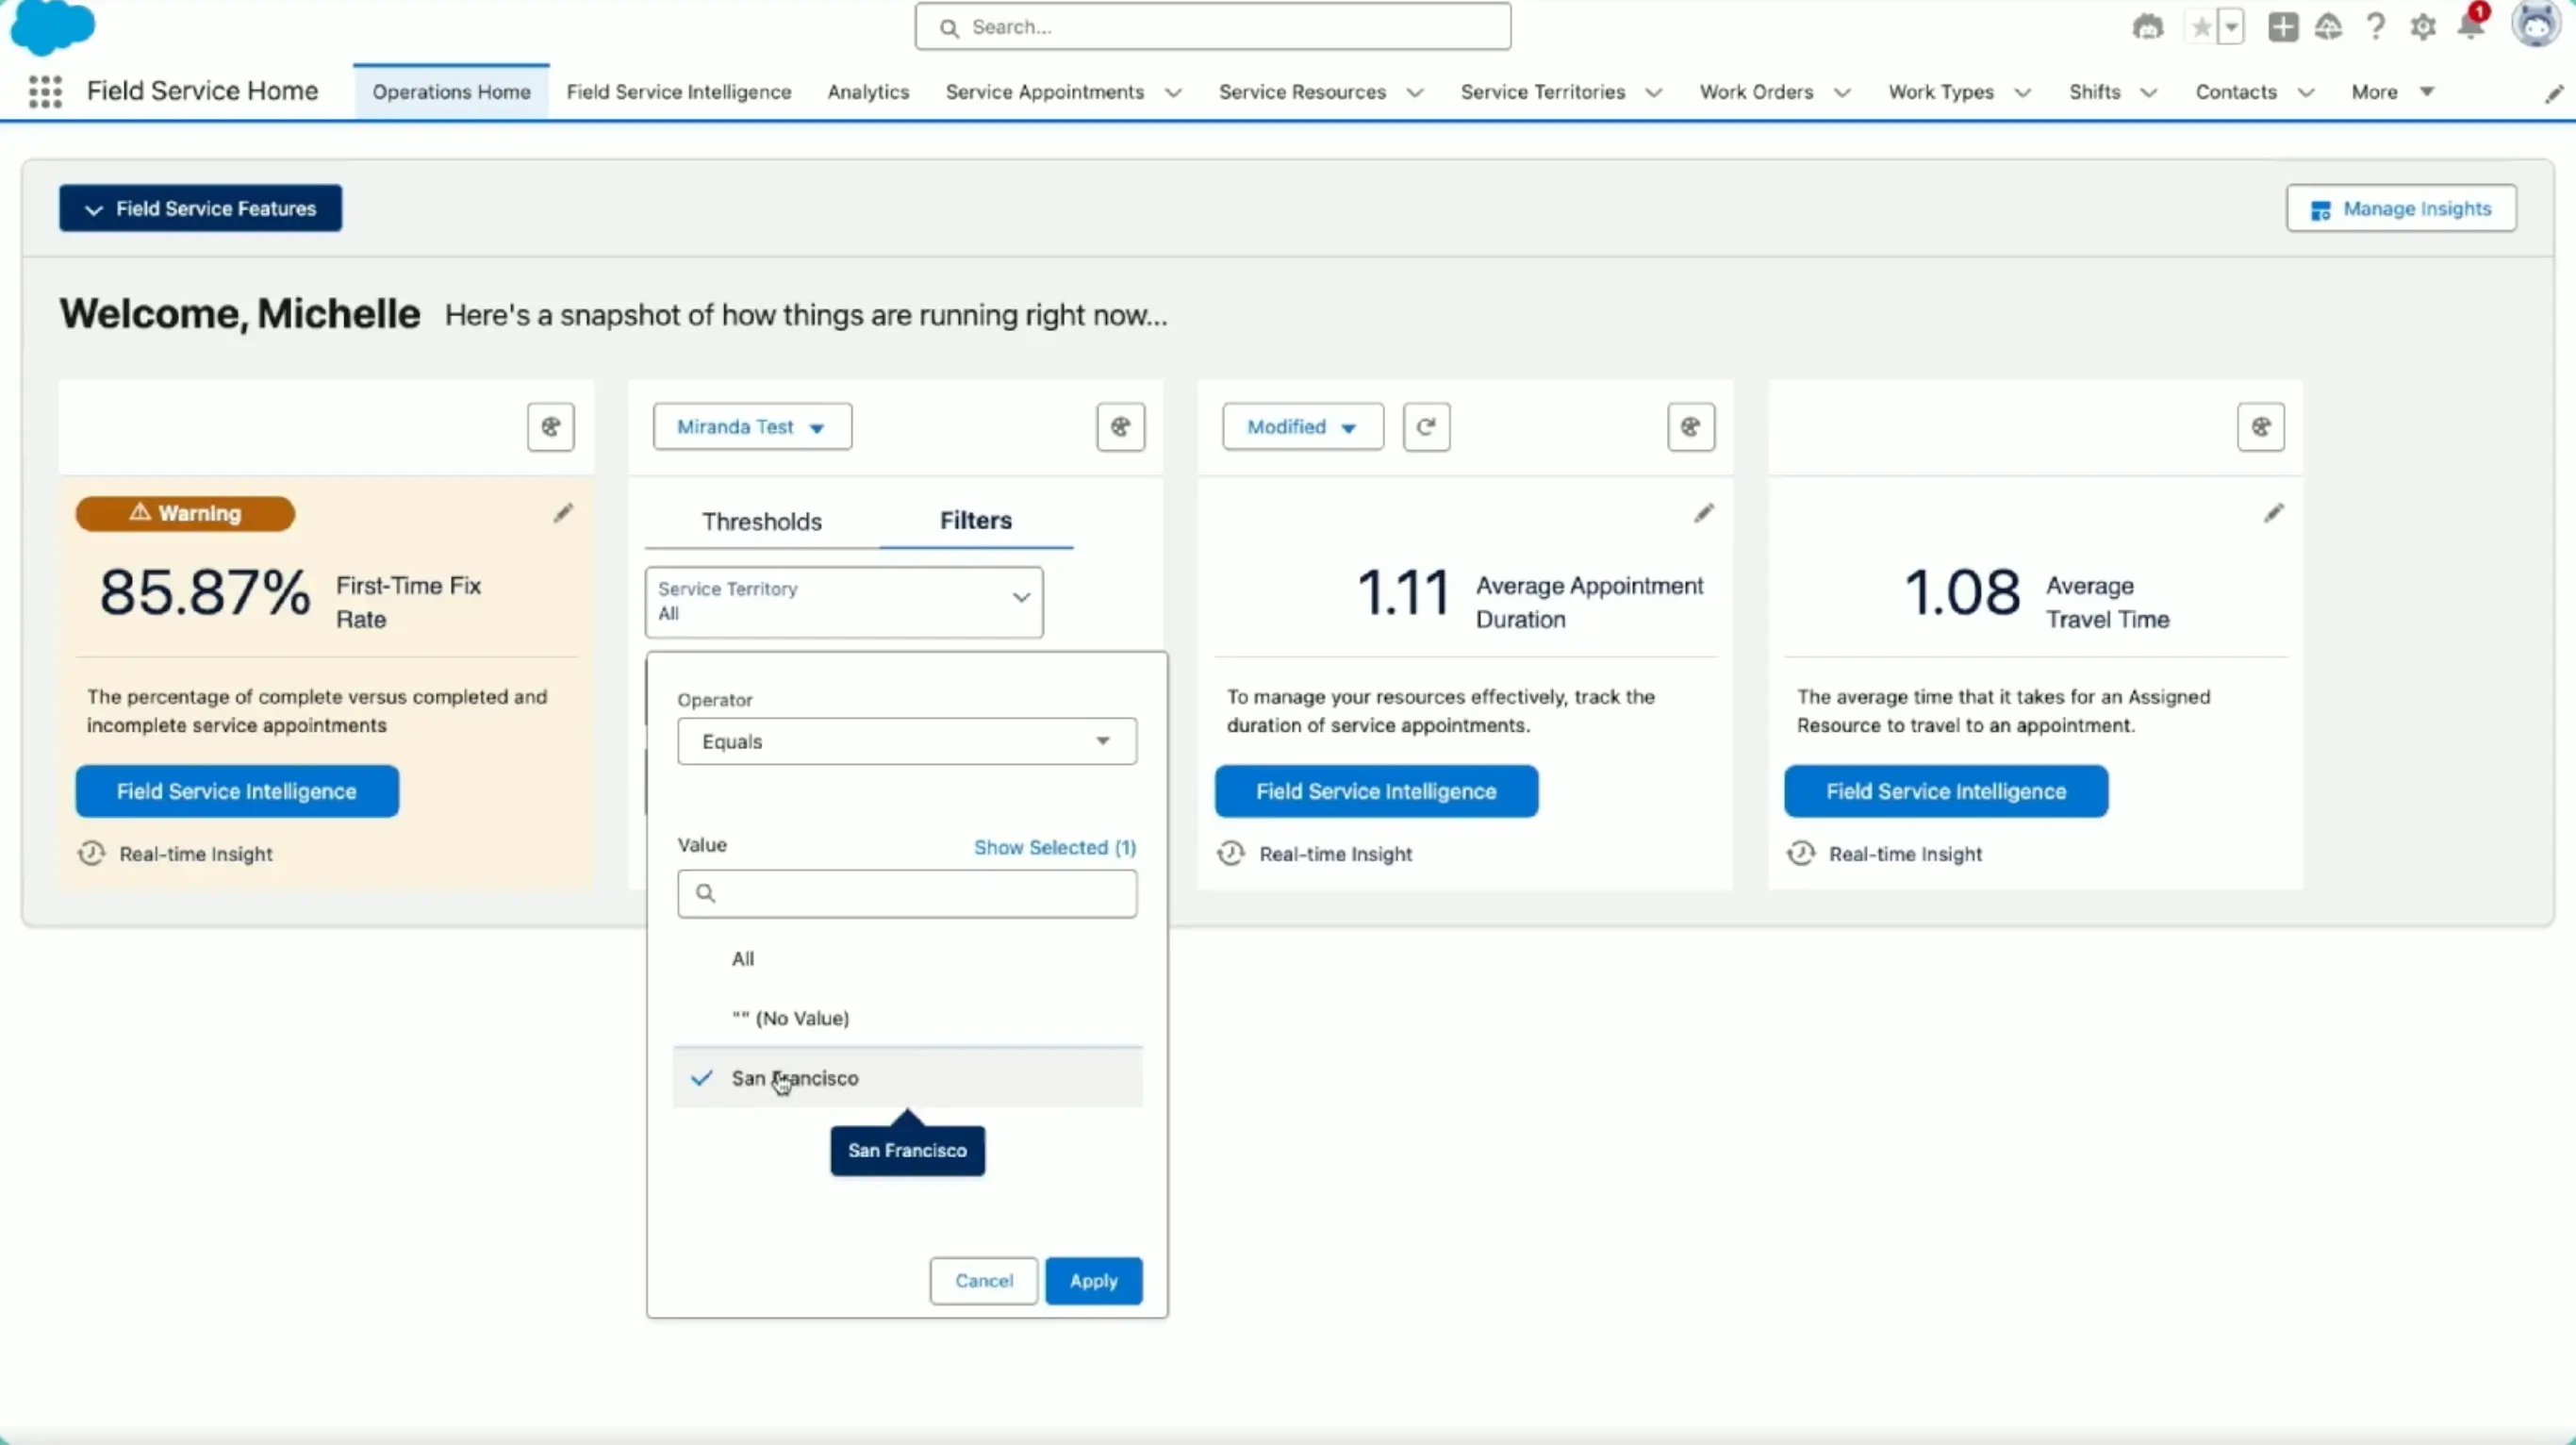Click Real-time Insight clock icon on First-Time Fix card
The height and width of the screenshot is (1445, 2576).
(x=91, y=853)
